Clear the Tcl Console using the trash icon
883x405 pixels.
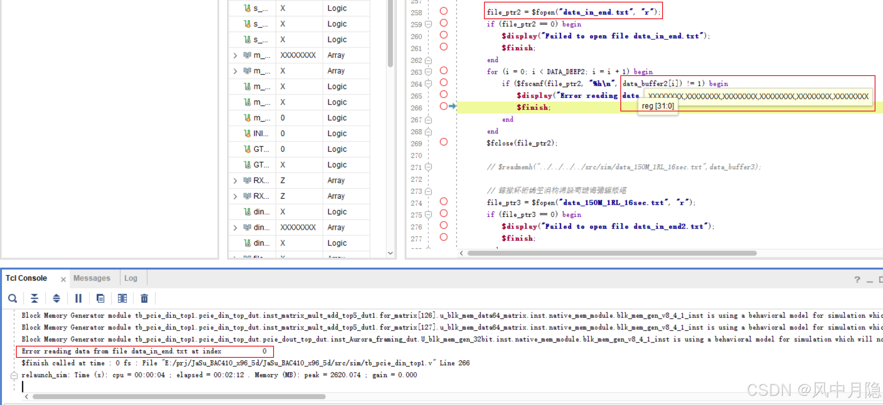click(144, 298)
